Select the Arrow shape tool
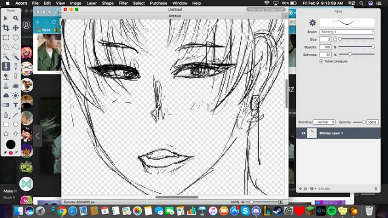The height and width of the screenshot is (218, 388). click(16, 134)
